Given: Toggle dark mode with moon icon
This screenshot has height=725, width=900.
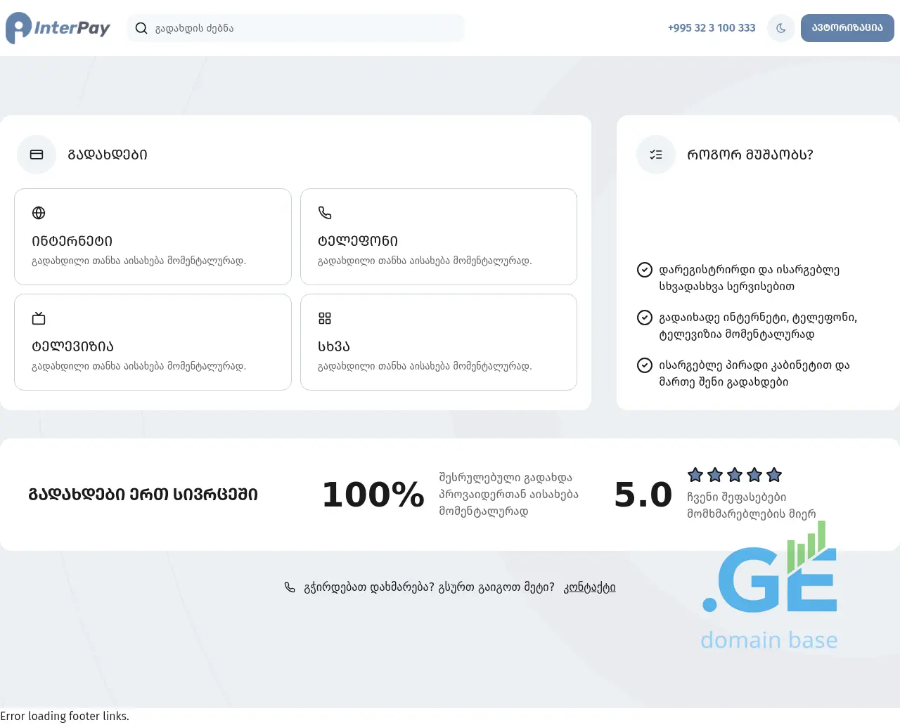Looking at the screenshot, I should pyautogui.click(x=780, y=28).
